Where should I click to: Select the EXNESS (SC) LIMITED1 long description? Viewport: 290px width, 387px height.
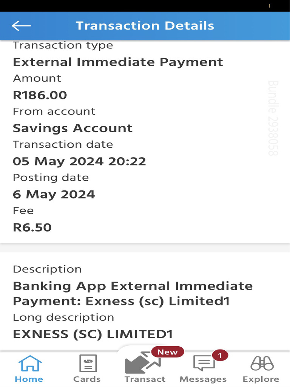(x=93, y=334)
